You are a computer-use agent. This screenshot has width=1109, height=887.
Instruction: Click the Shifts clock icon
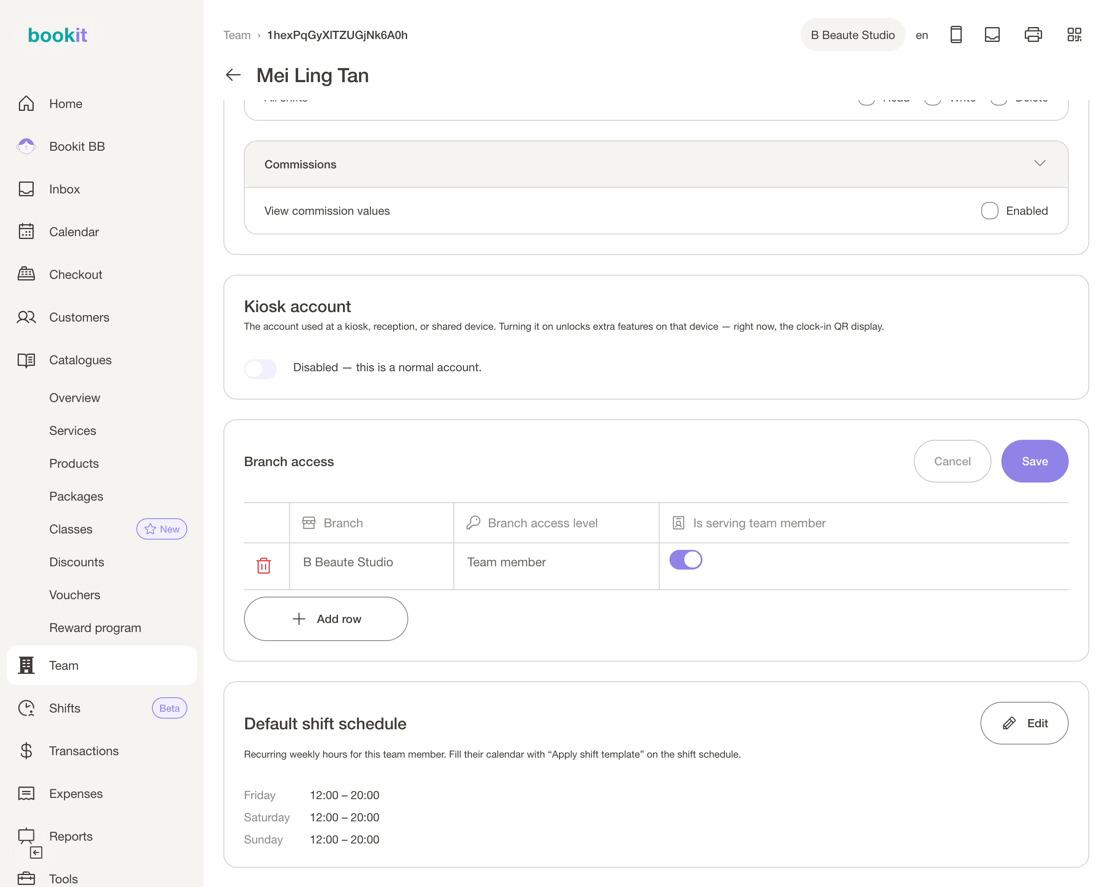point(26,708)
